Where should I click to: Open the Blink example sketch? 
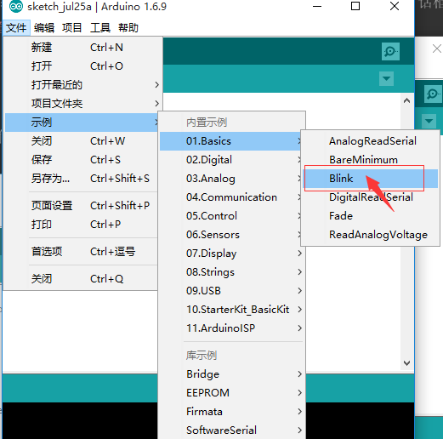click(x=371, y=179)
